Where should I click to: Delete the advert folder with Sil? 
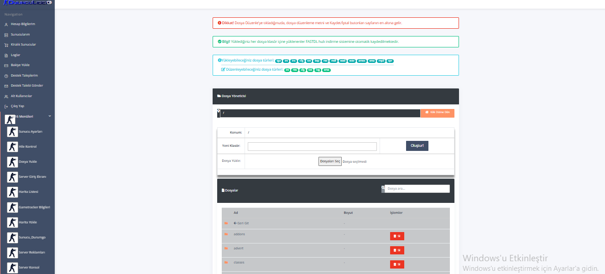397,250
